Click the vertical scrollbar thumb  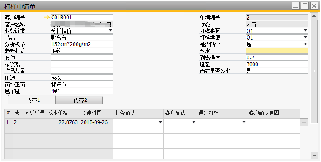click(314, 71)
